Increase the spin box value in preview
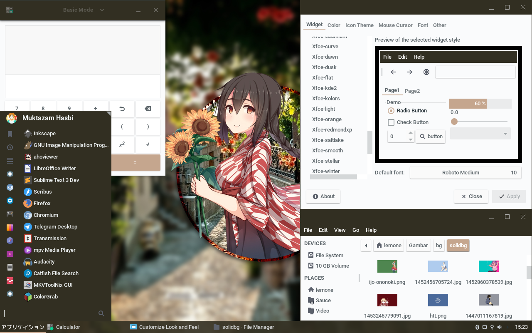The image size is (532, 333). (x=411, y=133)
